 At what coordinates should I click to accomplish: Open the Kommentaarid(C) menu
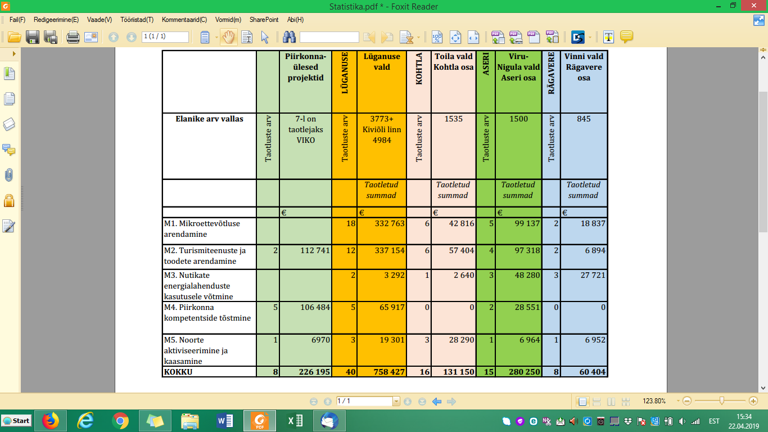(x=184, y=20)
